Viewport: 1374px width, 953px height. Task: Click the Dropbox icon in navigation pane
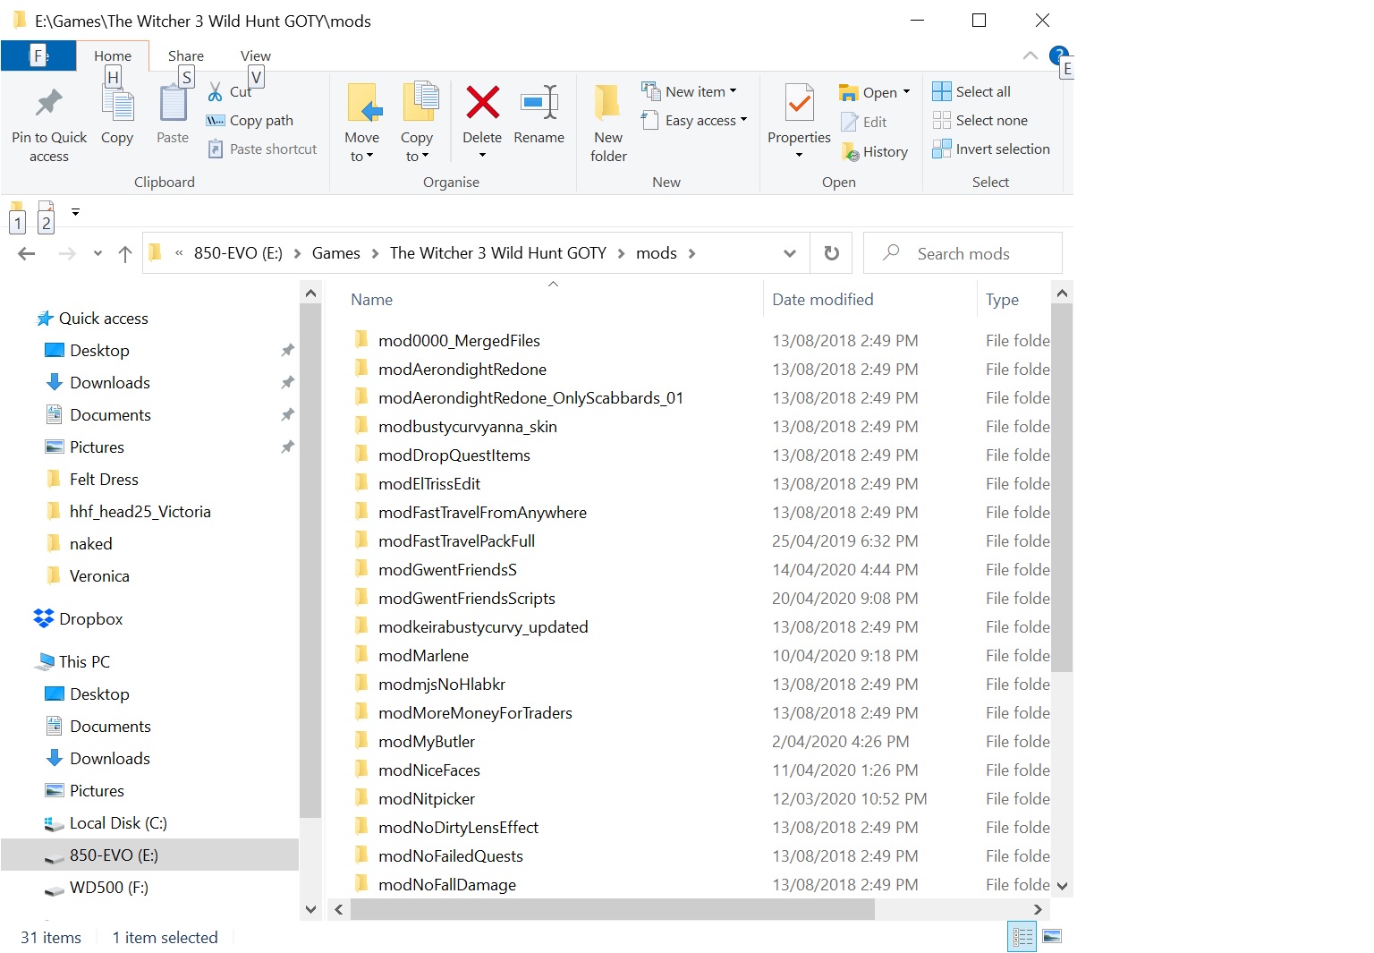click(44, 618)
